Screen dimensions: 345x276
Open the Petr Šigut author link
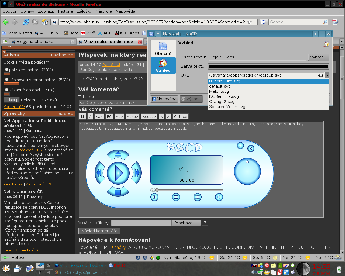[111, 65]
